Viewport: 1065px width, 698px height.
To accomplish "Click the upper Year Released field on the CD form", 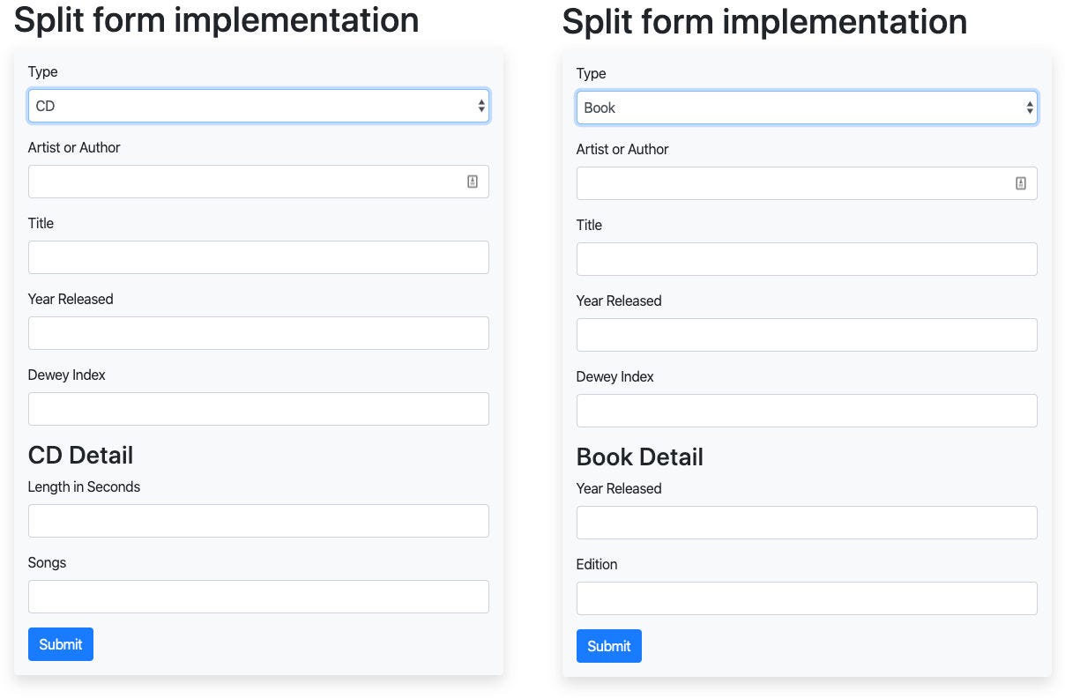I will (258, 332).
